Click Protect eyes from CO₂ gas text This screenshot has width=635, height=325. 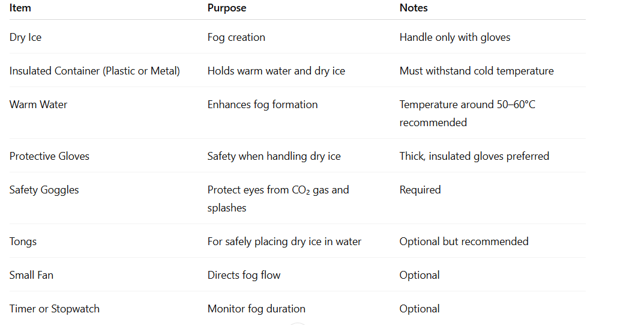click(278, 190)
